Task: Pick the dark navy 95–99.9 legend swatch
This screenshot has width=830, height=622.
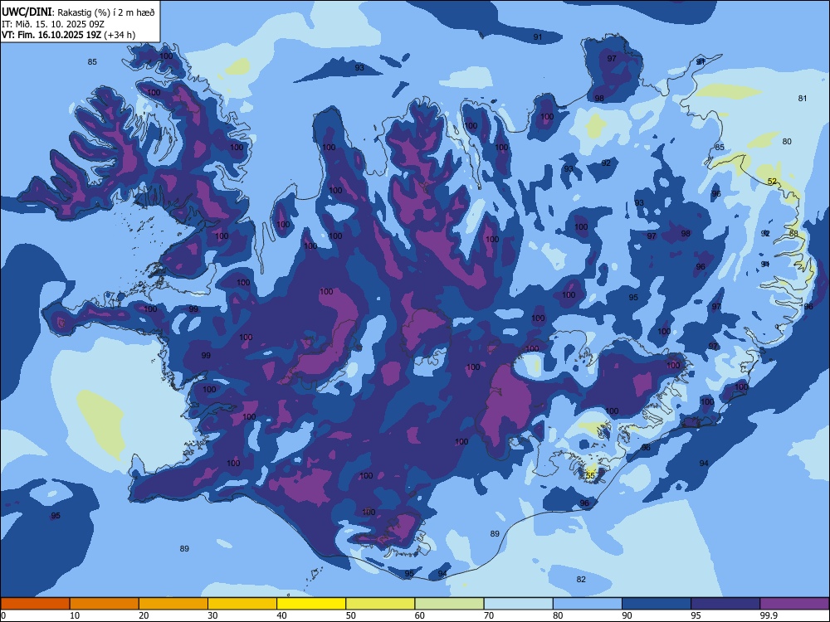Action: click(725, 604)
